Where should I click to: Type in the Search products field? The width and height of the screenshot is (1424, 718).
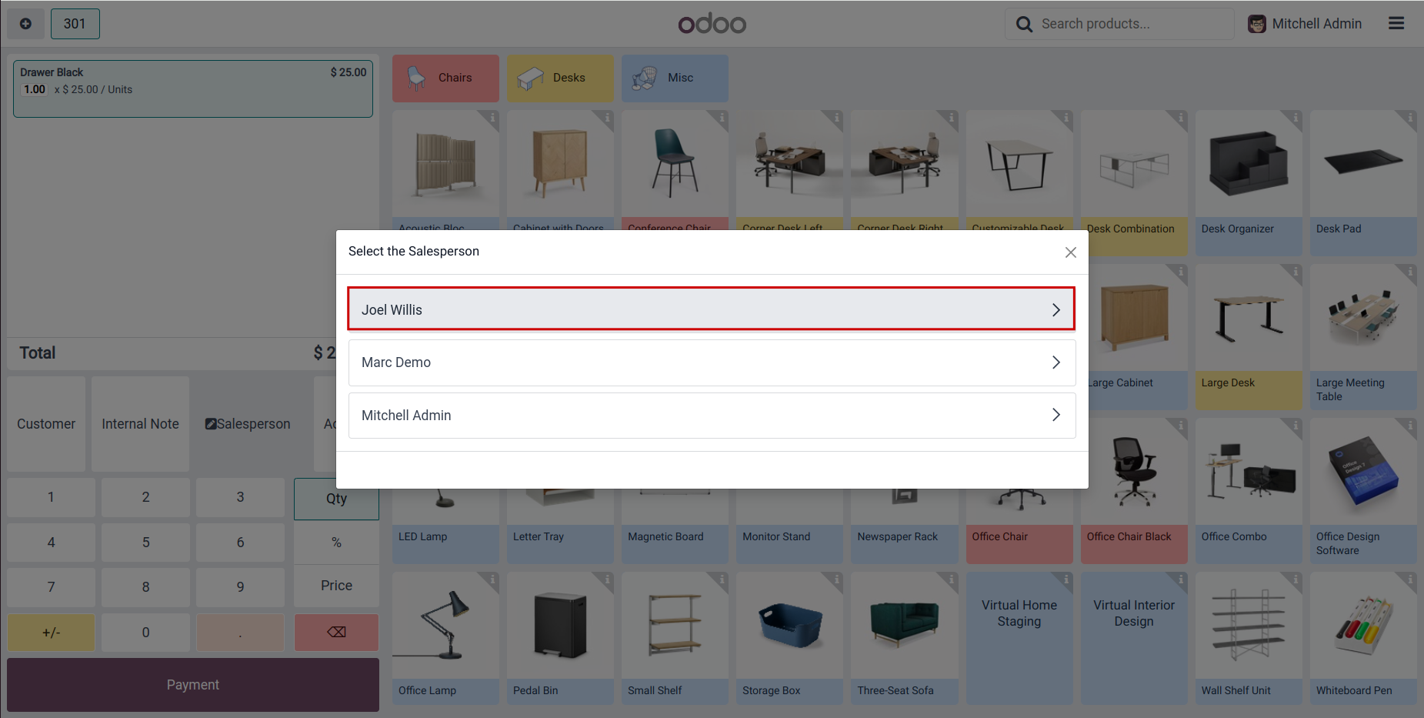[x=1131, y=24]
